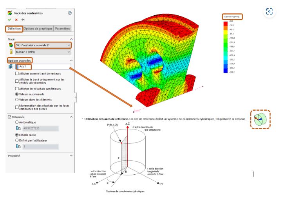Click the z,Z axis label
The height and width of the screenshot is (197, 284).
(x=128, y=124)
